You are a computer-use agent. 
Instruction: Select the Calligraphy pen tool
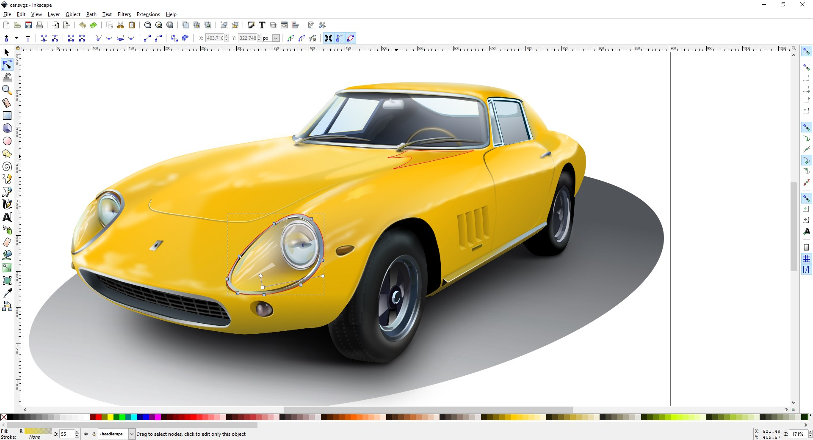tap(7, 204)
